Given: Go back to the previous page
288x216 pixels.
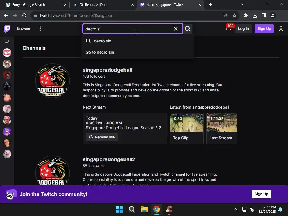Looking at the screenshot, I should [6, 16].
